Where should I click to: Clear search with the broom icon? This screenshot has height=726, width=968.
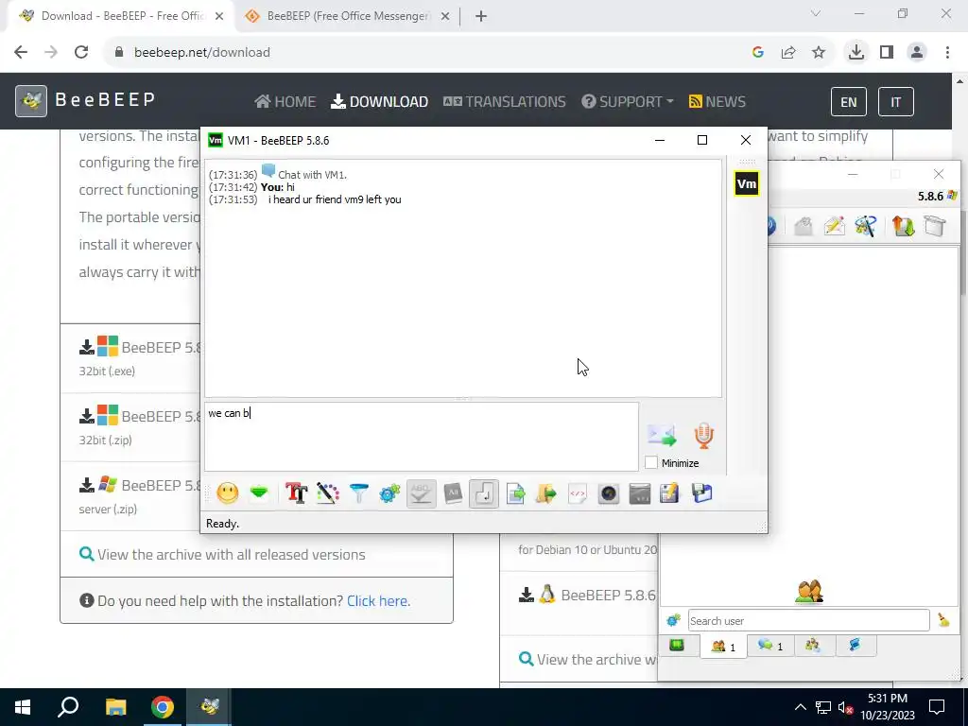coord(943,620)
